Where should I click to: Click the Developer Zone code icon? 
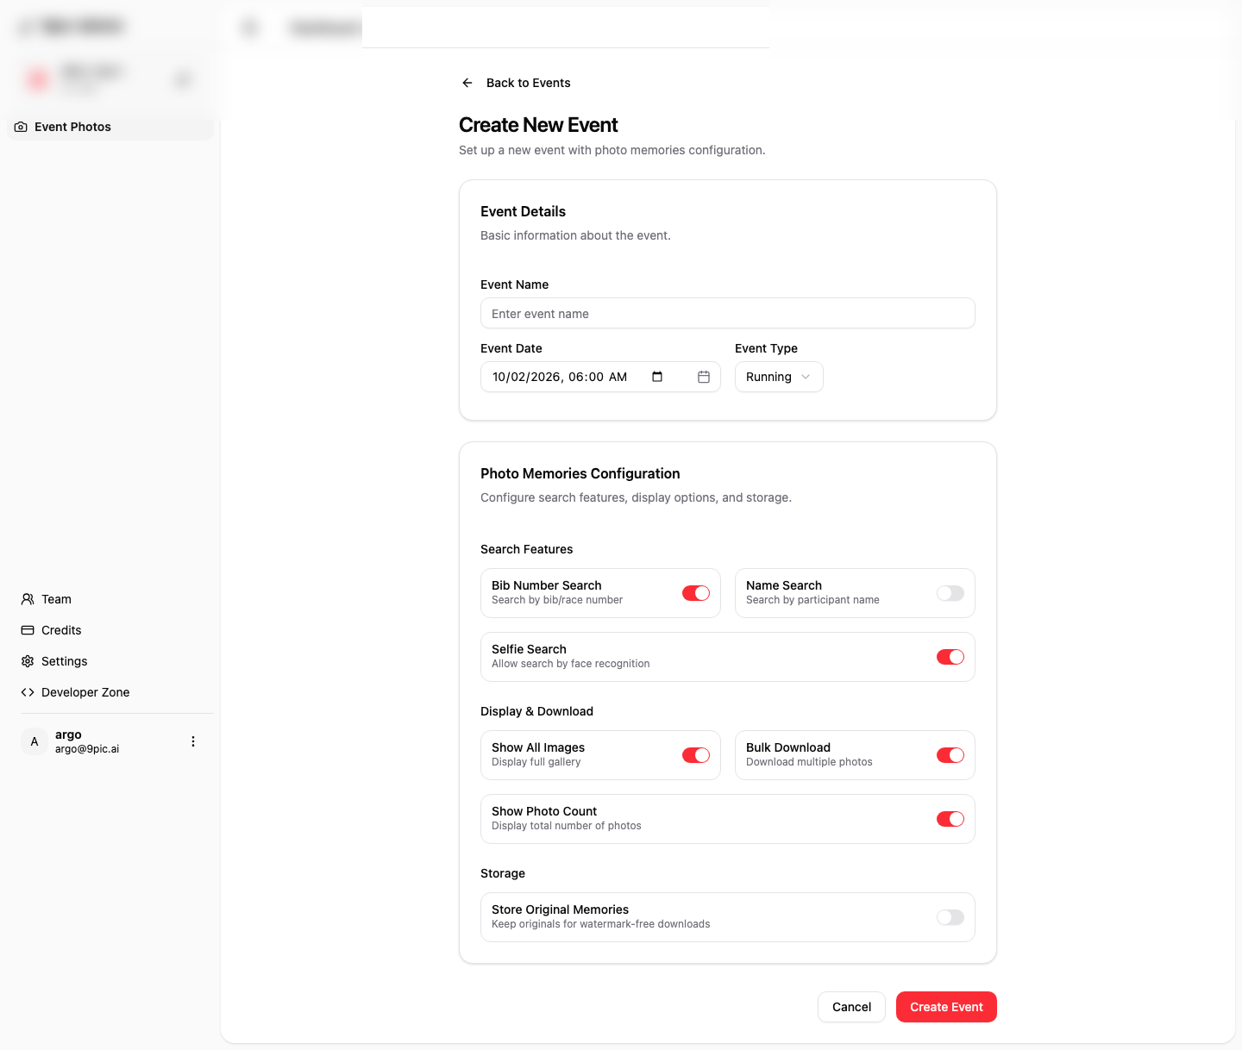(x=28, y=692)
